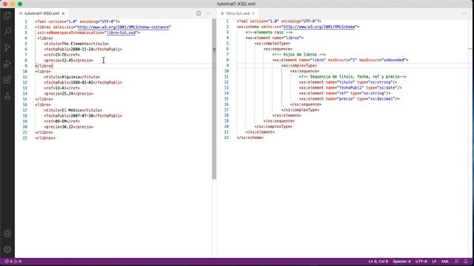Place cursor on The Elements titulo line

pyautogui.click(x=76, y=44)
